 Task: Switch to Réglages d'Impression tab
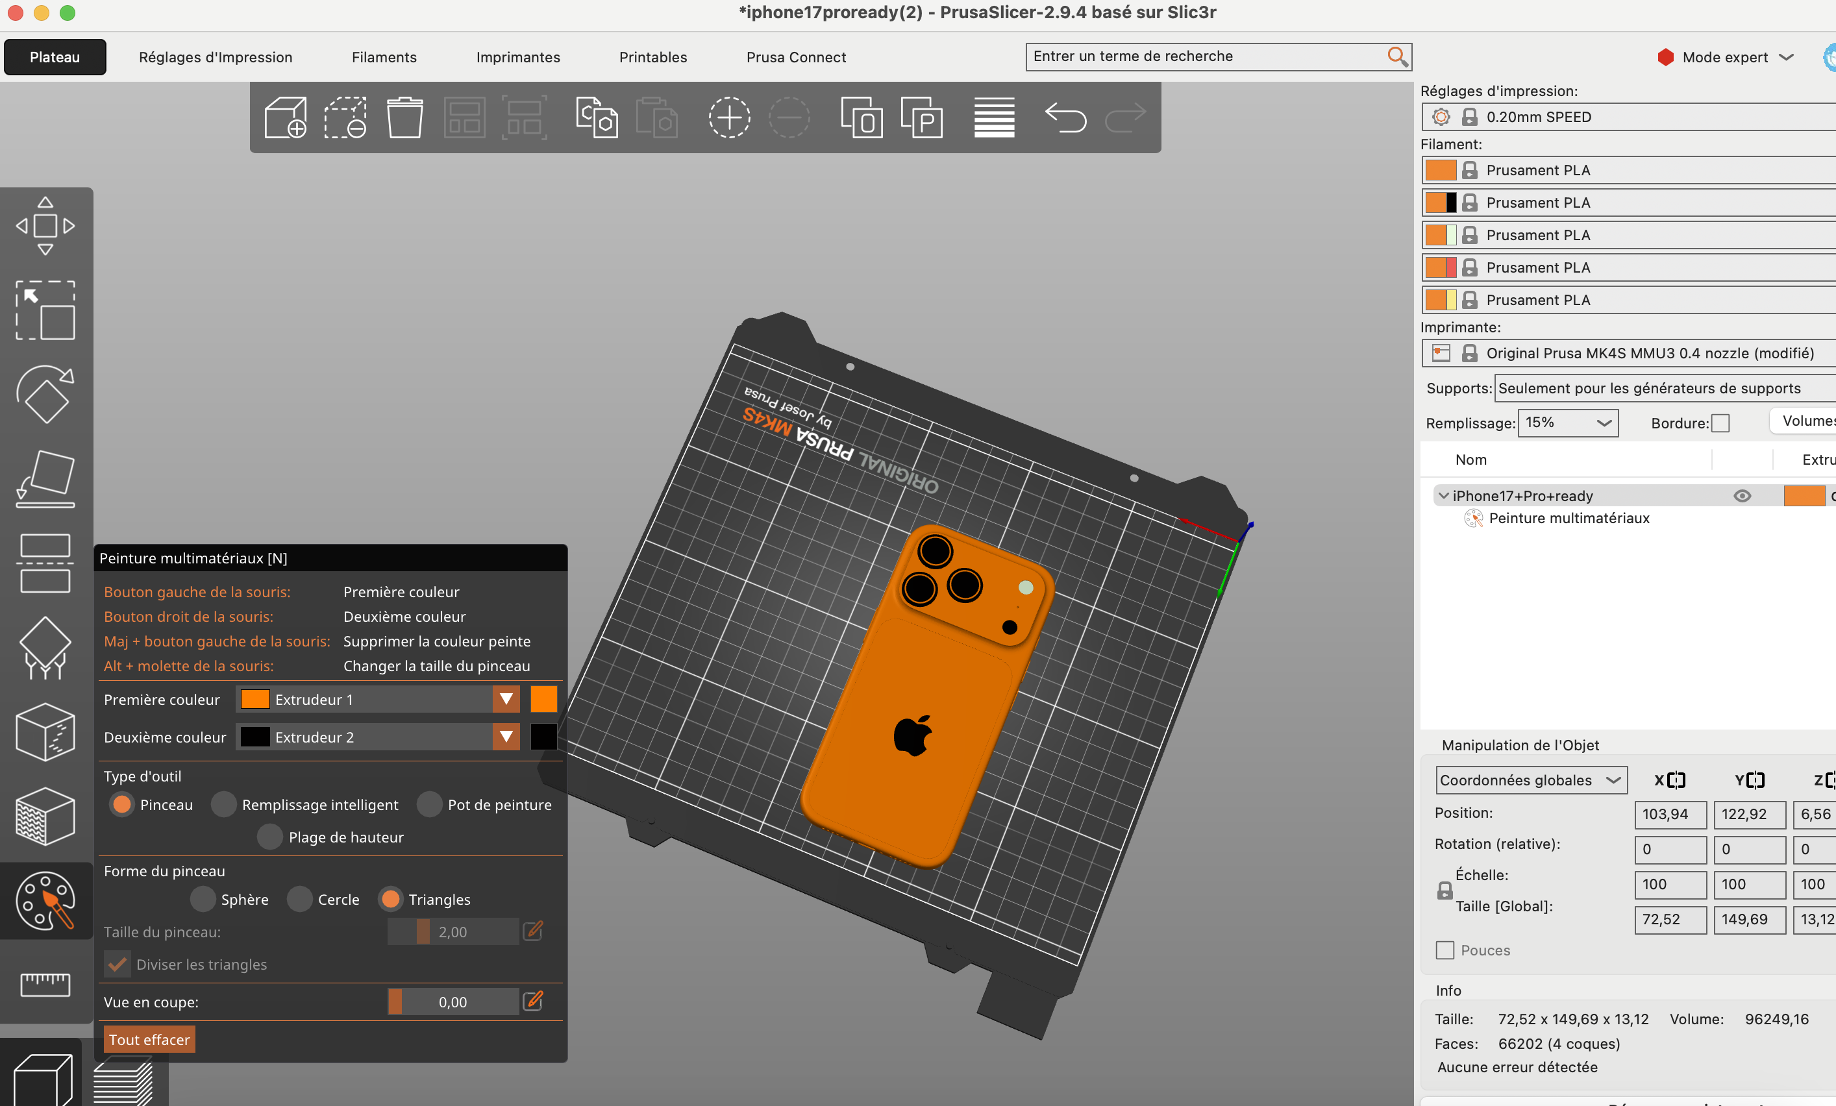(216, 57)
